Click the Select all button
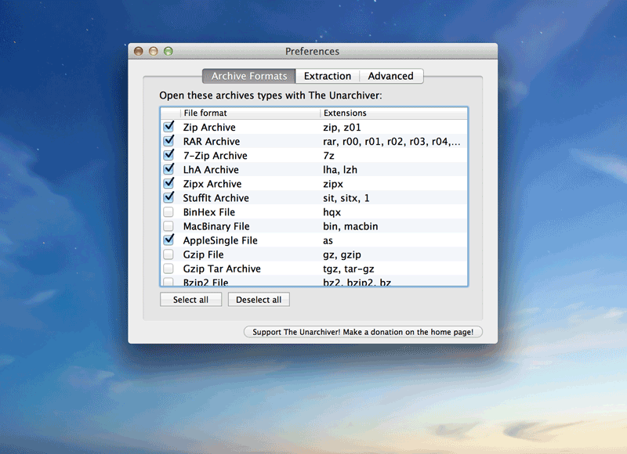Viewport: 627px width, 454px height. tap(190, 300)
